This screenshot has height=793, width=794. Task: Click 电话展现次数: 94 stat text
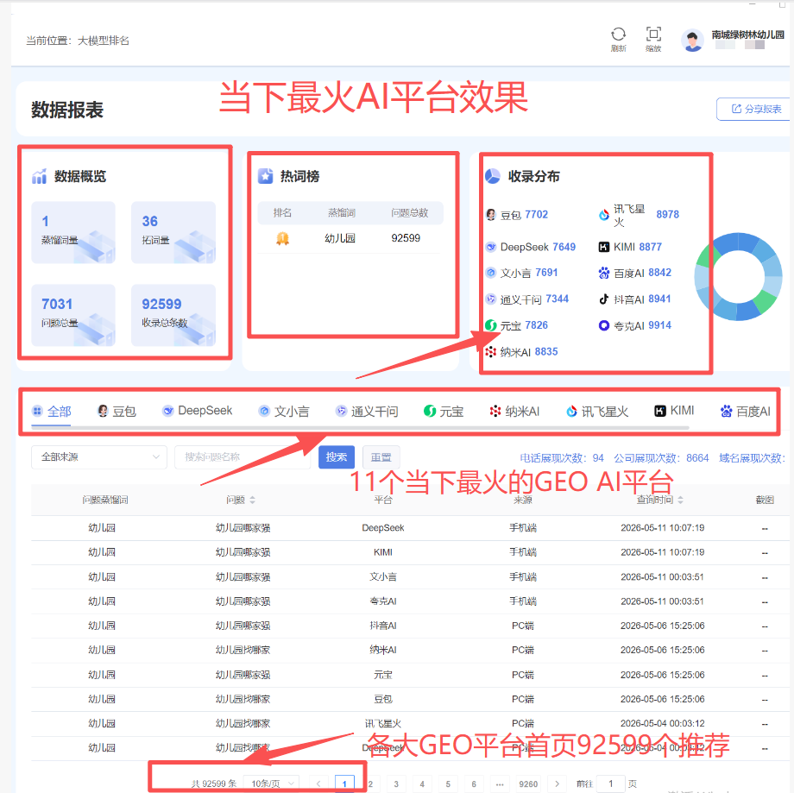click(562, 458)
